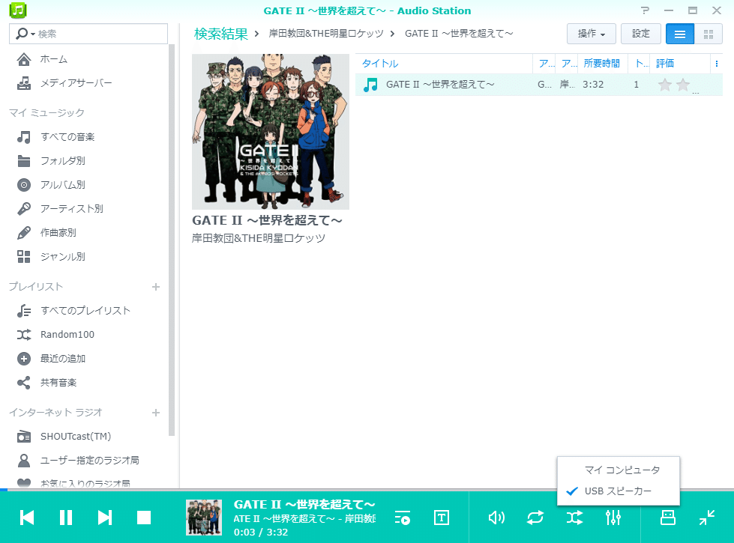Click the music note icon in song row
734x543 pixels.
pyautogui.click(x=370, y=85)
